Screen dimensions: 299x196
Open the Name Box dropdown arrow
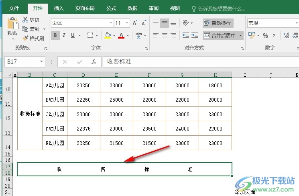tap(41, 61)
